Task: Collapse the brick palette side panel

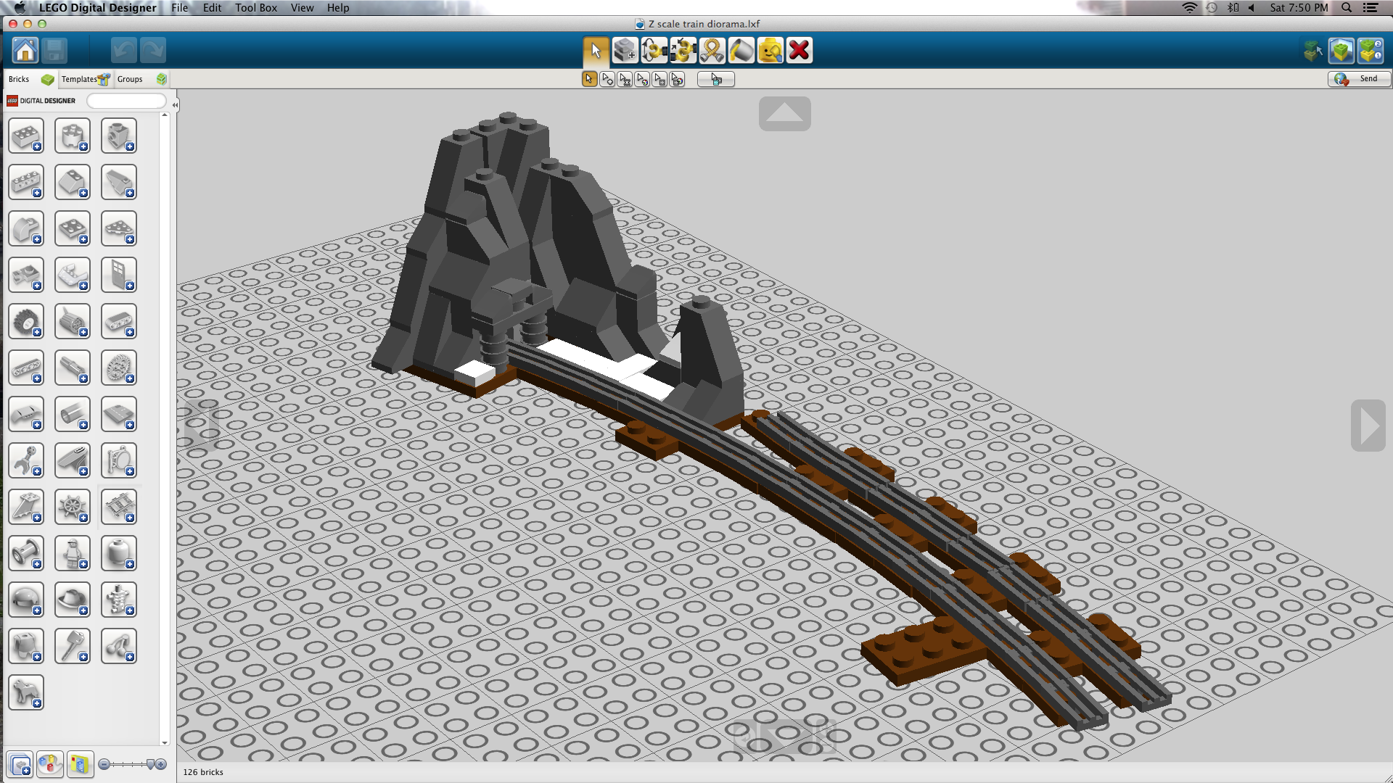Action: click(x=175, y=105)
